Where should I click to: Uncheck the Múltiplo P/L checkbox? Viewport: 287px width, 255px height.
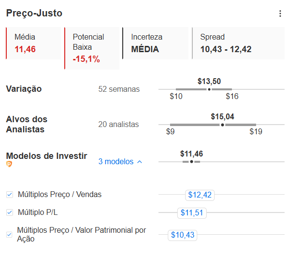[x=10, y=212]
